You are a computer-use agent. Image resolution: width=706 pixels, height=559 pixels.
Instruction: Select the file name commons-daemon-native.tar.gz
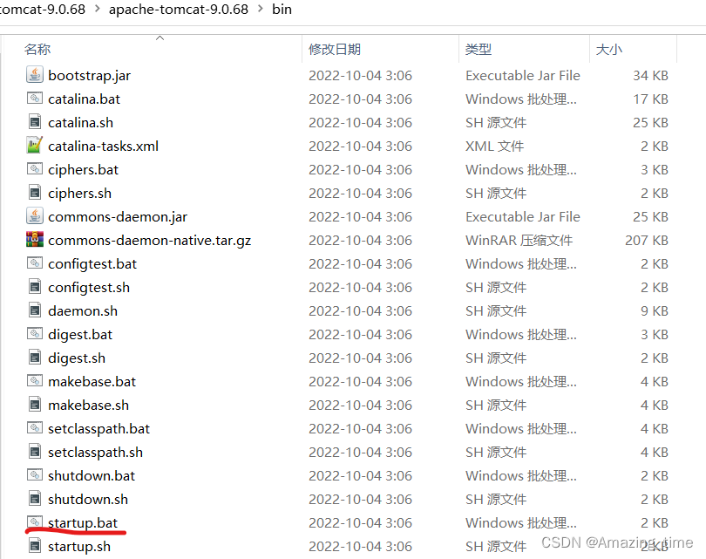click(x=150, y=240)
